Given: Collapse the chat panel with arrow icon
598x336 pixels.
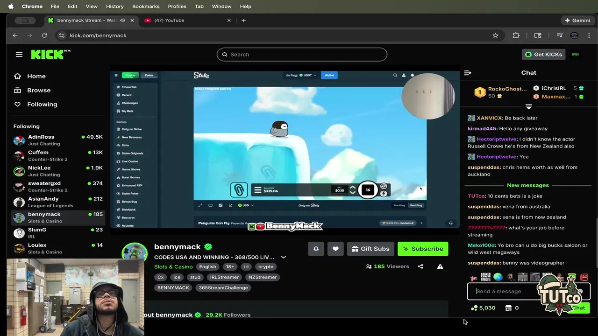Looking at the screenshot, I should click(x=468, y=73).
